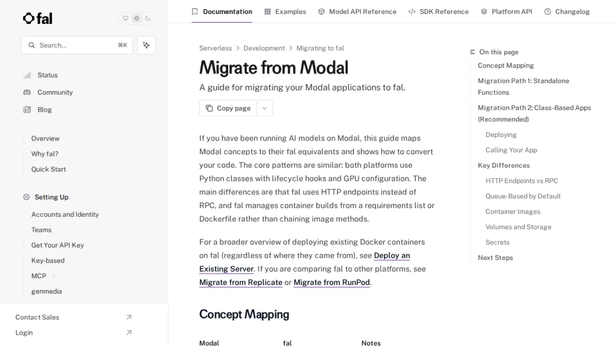Jump to Container Images section

[513, 212]
